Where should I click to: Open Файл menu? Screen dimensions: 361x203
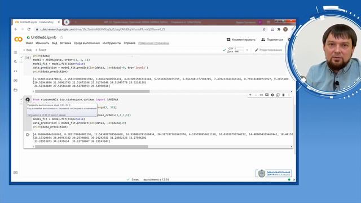29,43
